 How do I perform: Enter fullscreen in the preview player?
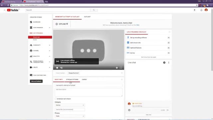[121, 68]
